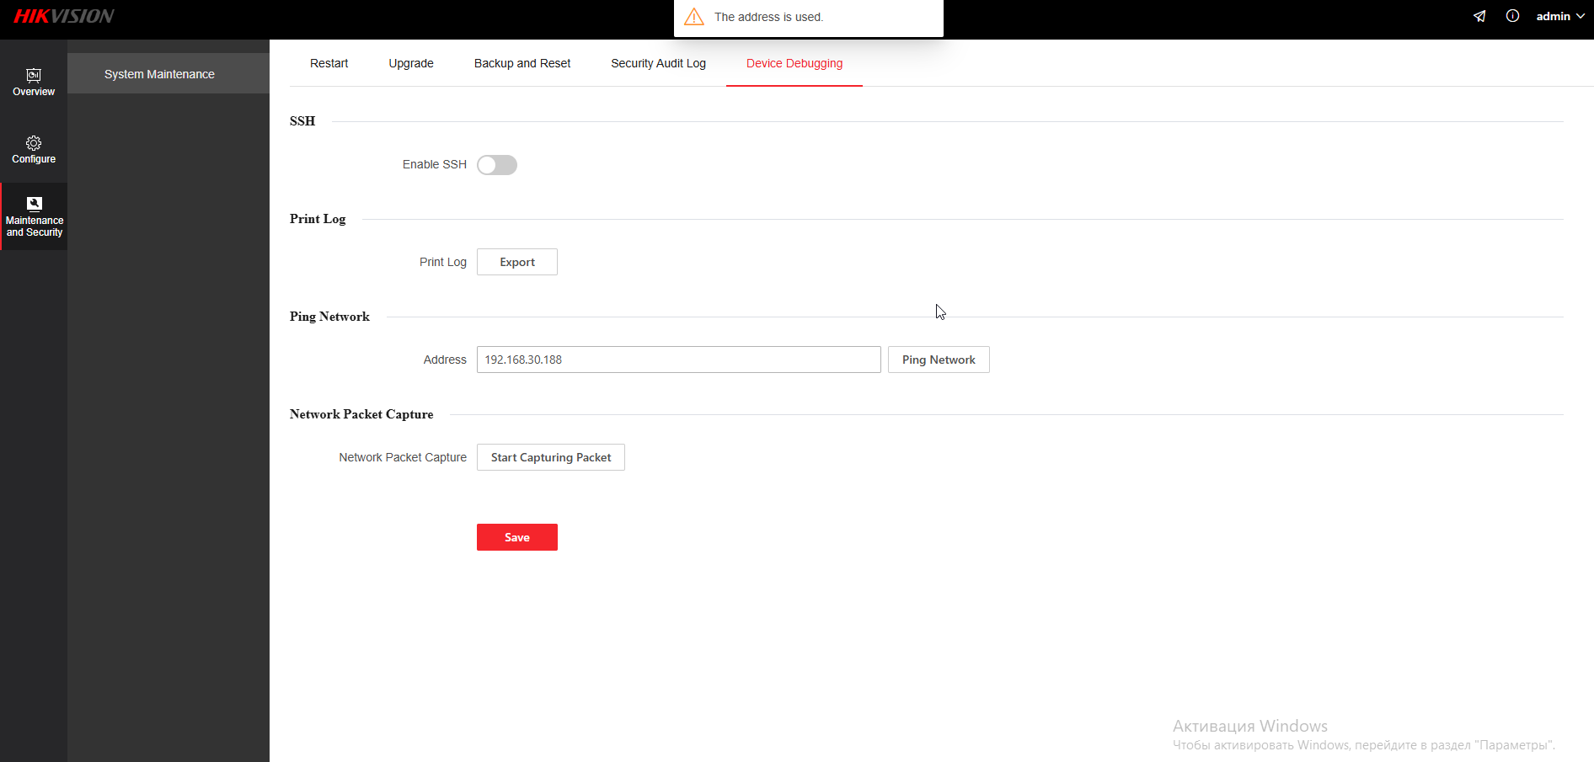
Task: Toggle the Enable SSH switch
Action: pyautogui.click(x=496, y=165)
